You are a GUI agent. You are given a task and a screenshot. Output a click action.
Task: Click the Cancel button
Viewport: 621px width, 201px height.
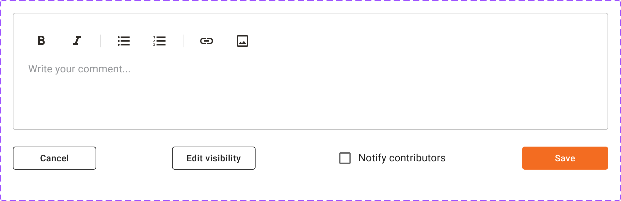coord(55,158)
